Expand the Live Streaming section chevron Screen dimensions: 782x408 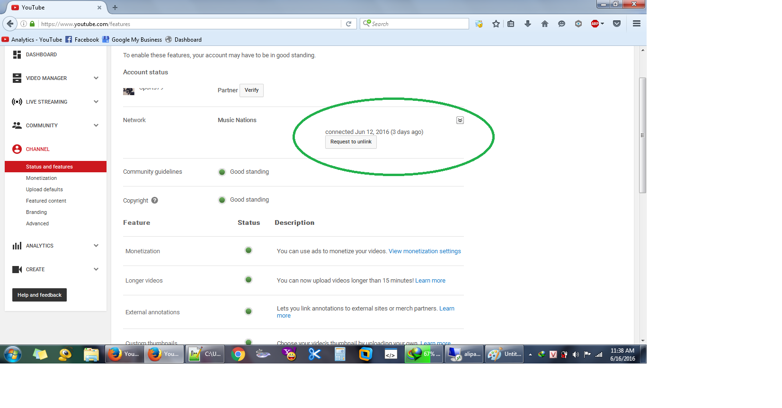coord(96,102)
